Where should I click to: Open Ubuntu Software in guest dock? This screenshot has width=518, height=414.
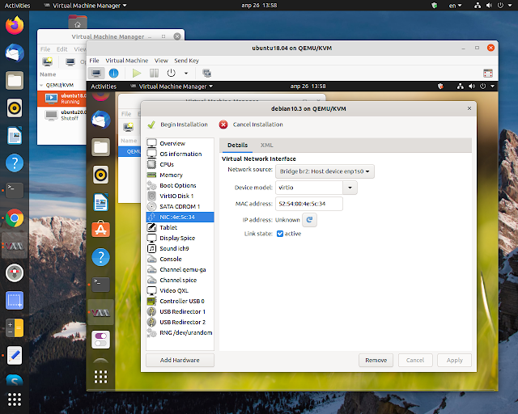tap(100, 230)
